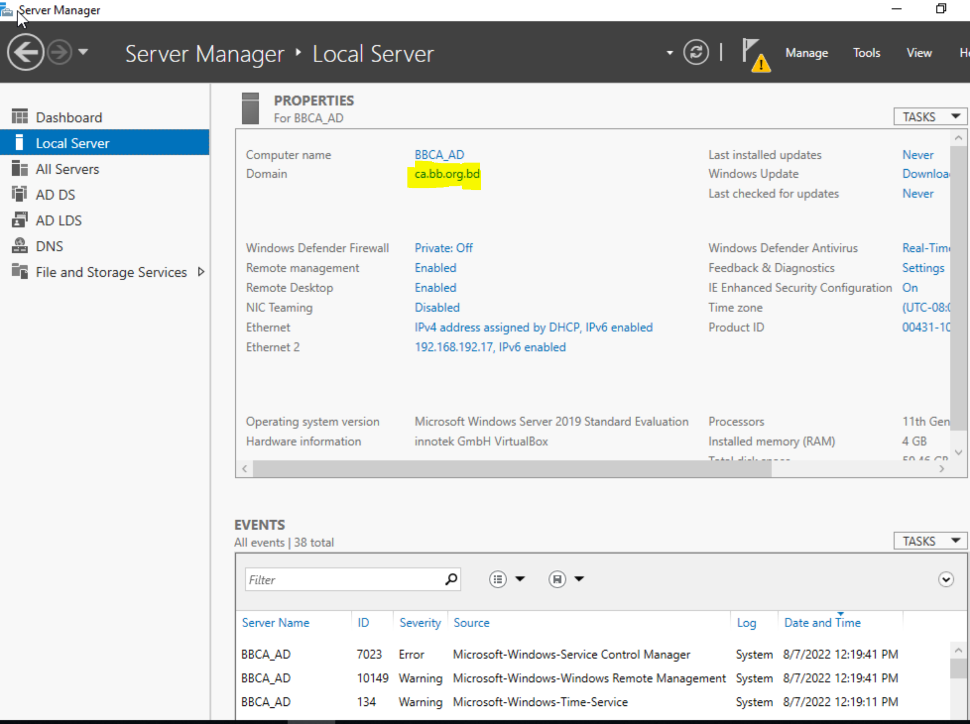Click Feedback & Diagnostics Settings link
970x724 pixels.
pos(923,268)
